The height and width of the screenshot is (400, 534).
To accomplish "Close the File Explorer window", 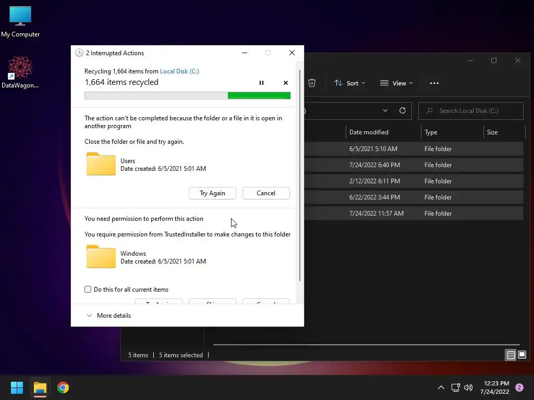I will (x=518, y=60).
